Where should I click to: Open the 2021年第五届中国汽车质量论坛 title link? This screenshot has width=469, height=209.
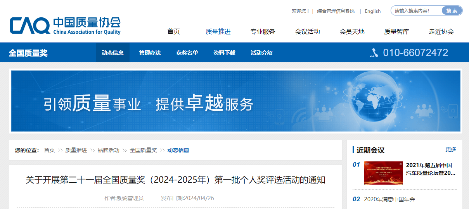pos(431,169)
